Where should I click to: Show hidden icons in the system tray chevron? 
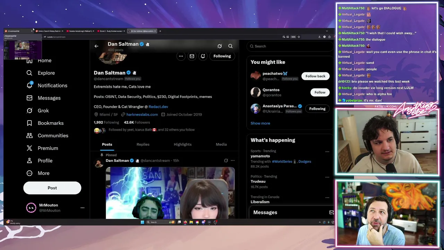[x=319, y=222]
